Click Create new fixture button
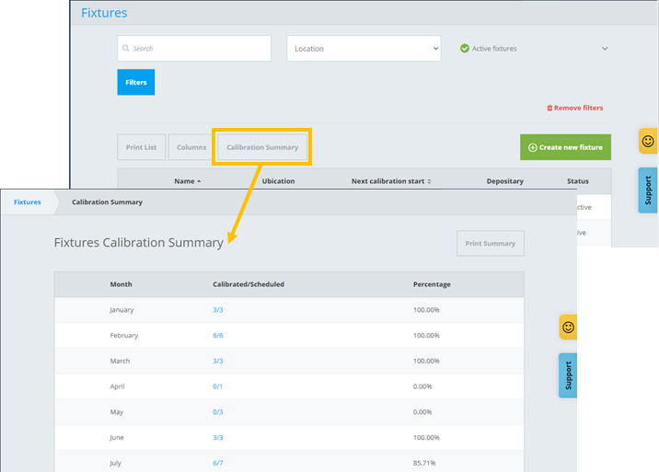Viewport: 659px width, 472px height. 565,147
